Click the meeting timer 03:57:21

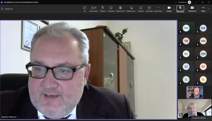click(9, 9)
